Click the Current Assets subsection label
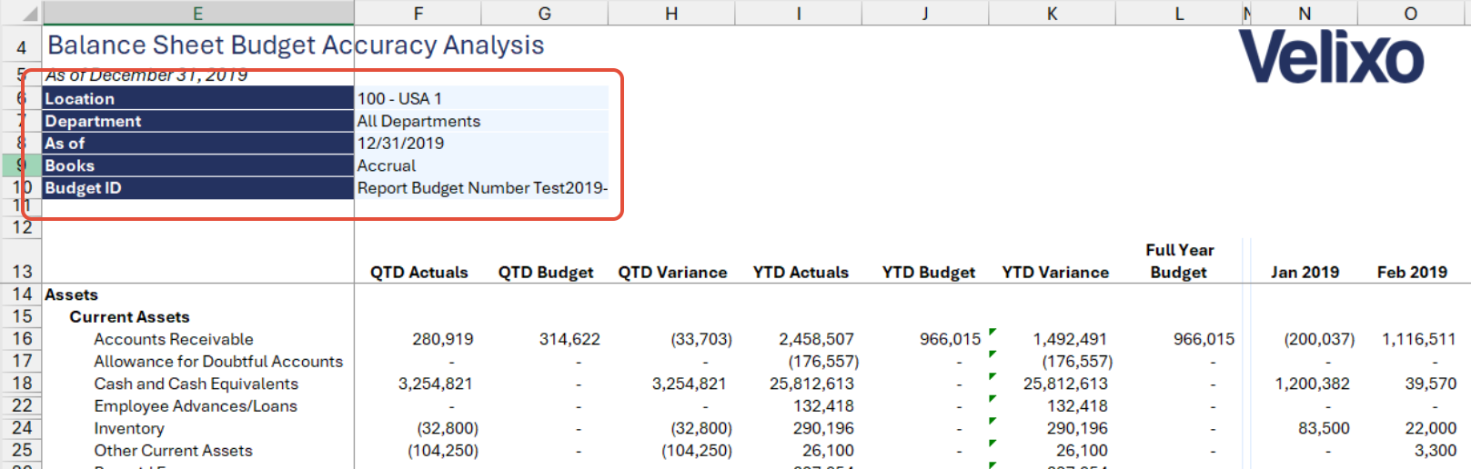1471x469 pixels. pyautogui.click(x=129, y=316)
